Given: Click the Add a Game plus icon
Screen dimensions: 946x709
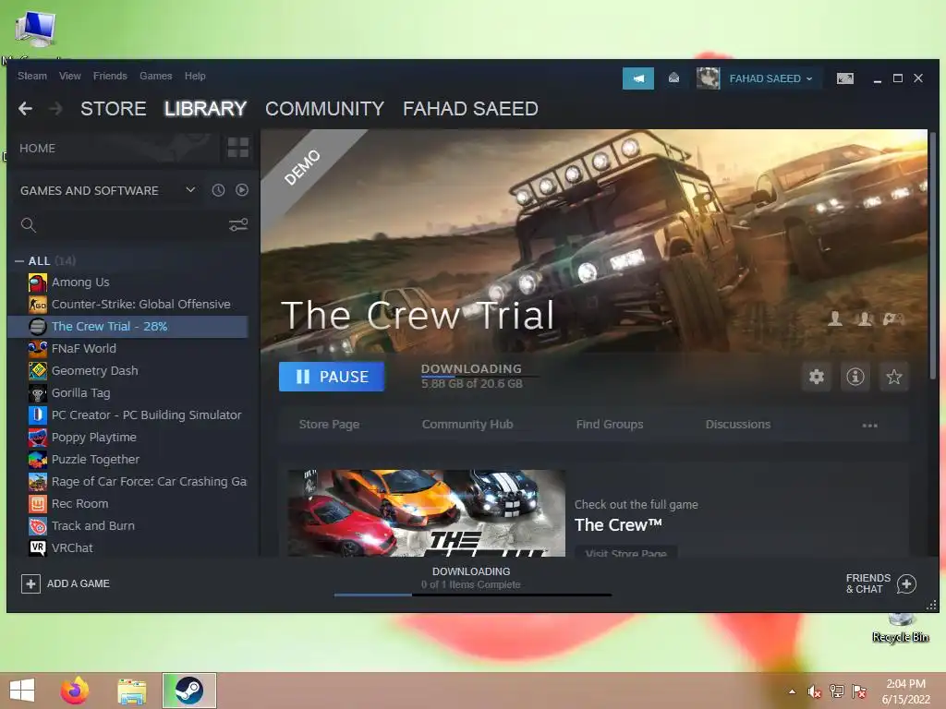Looking at the screenshot, I should (x=30, y=583).
